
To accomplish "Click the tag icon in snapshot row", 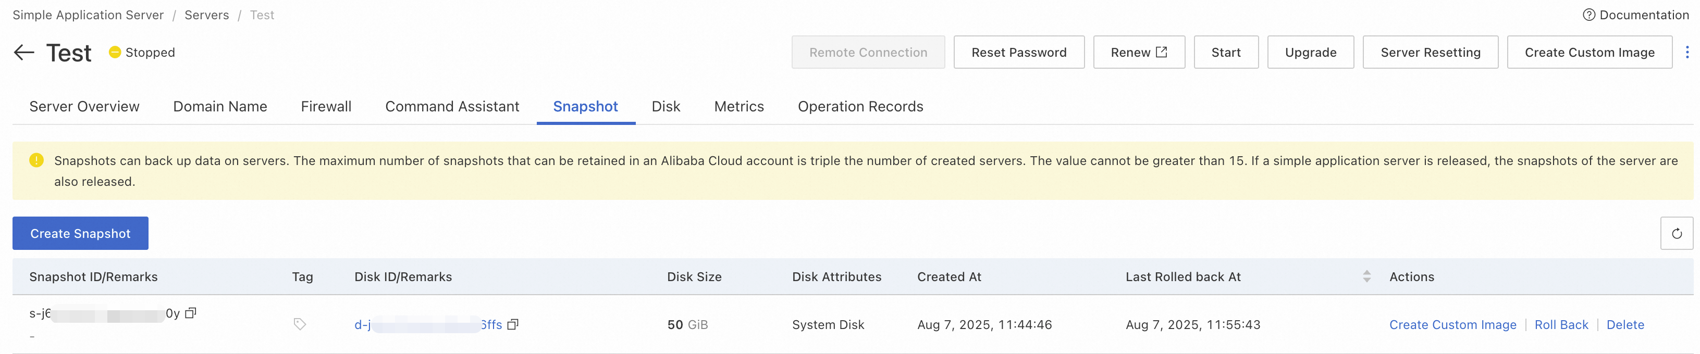I will pos(300,324).
